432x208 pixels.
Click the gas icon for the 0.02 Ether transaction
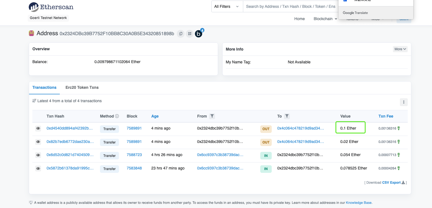pos(399,142)
